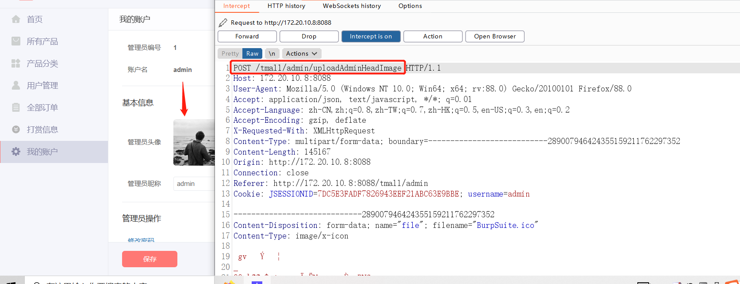This screenshot has width=740, height=284.
Task: Toggle the \n non-printable characters button
Action: click(272, 53)
